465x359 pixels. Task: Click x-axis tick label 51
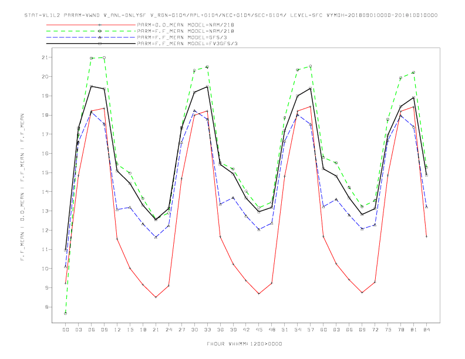(285, 330)
